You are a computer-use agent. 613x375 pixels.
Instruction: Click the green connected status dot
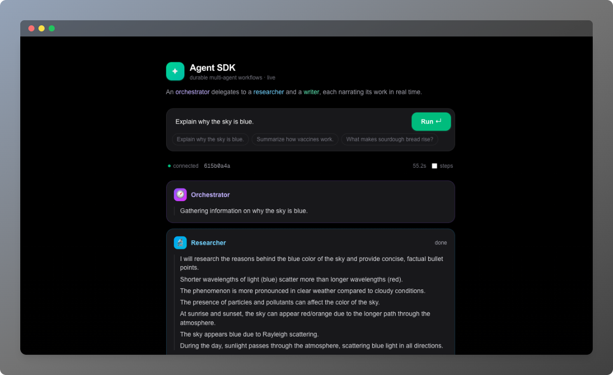(x=169, y=166)
